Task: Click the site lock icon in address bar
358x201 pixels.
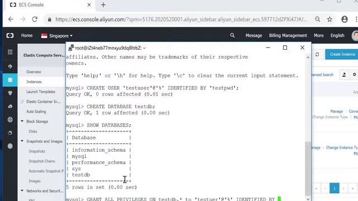Action: pyautogui.click(x=50, y=20)
